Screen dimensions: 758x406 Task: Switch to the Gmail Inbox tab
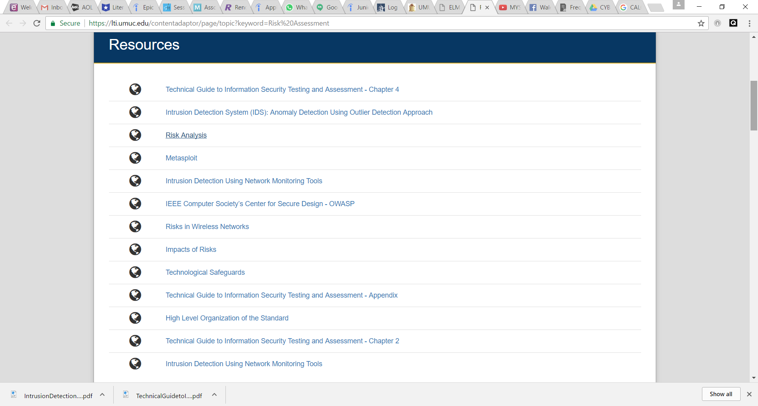[x=52, y=7]
